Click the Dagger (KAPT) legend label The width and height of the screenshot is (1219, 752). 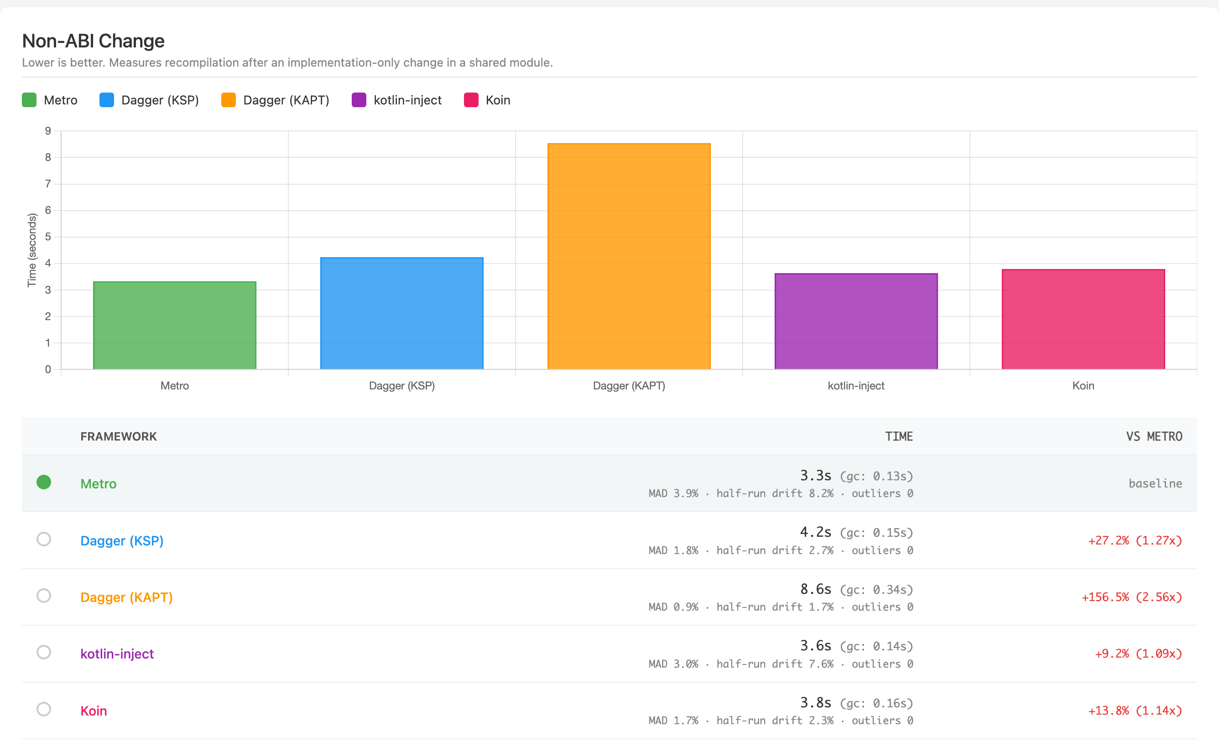(x=286, y=100)
